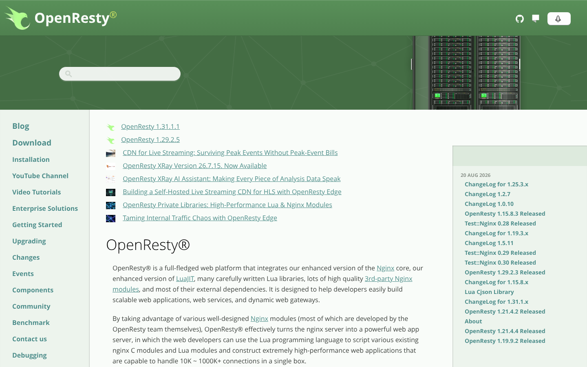The width and height of the screenshot is (587, 367).
Task: Open OpenResty 1.19.9.2 Released
Action: pos(505,341)
